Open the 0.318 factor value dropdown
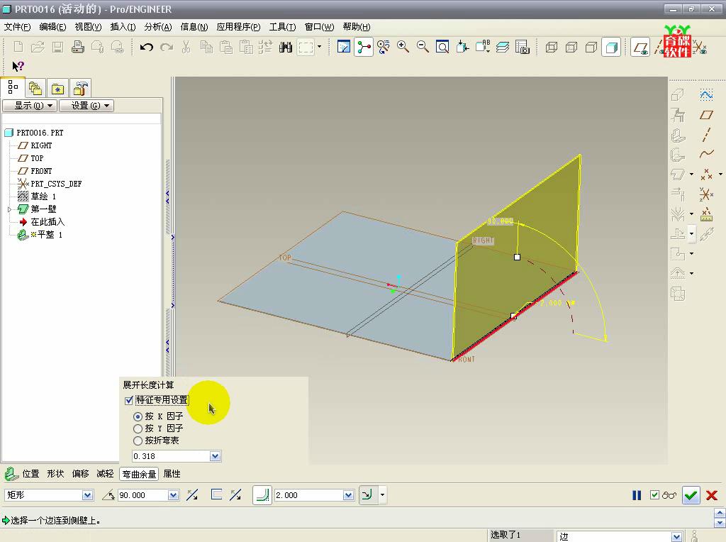Viewport: 726px width, 542px height. tap(215, 456)
